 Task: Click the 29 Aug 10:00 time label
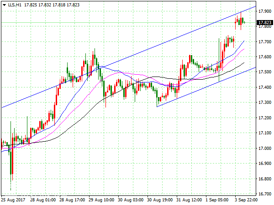101,200
